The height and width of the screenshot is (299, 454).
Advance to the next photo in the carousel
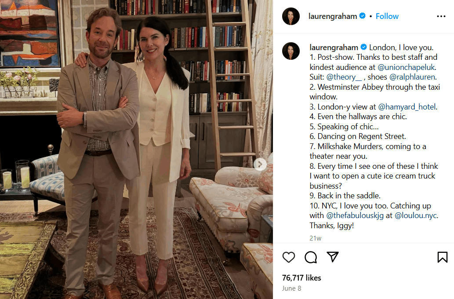[260, 164]
